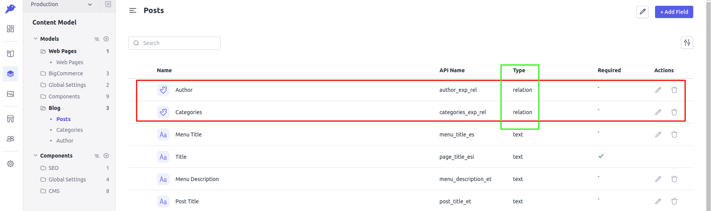This screenshot has width=711, height=211.
Task: Click categories_exp_rel API name cell
Action: pos(462,112)
